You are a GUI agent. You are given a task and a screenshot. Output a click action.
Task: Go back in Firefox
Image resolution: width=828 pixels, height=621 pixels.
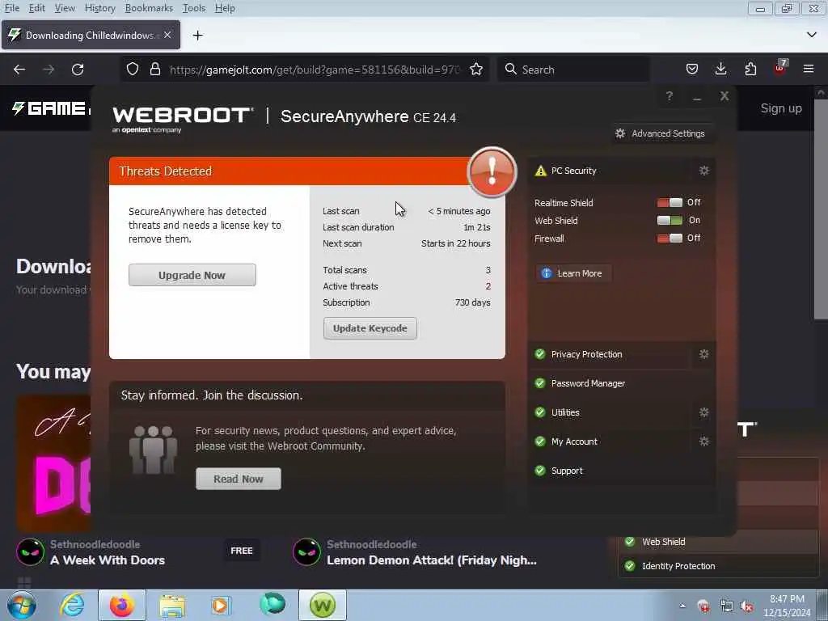pos(19,70)
